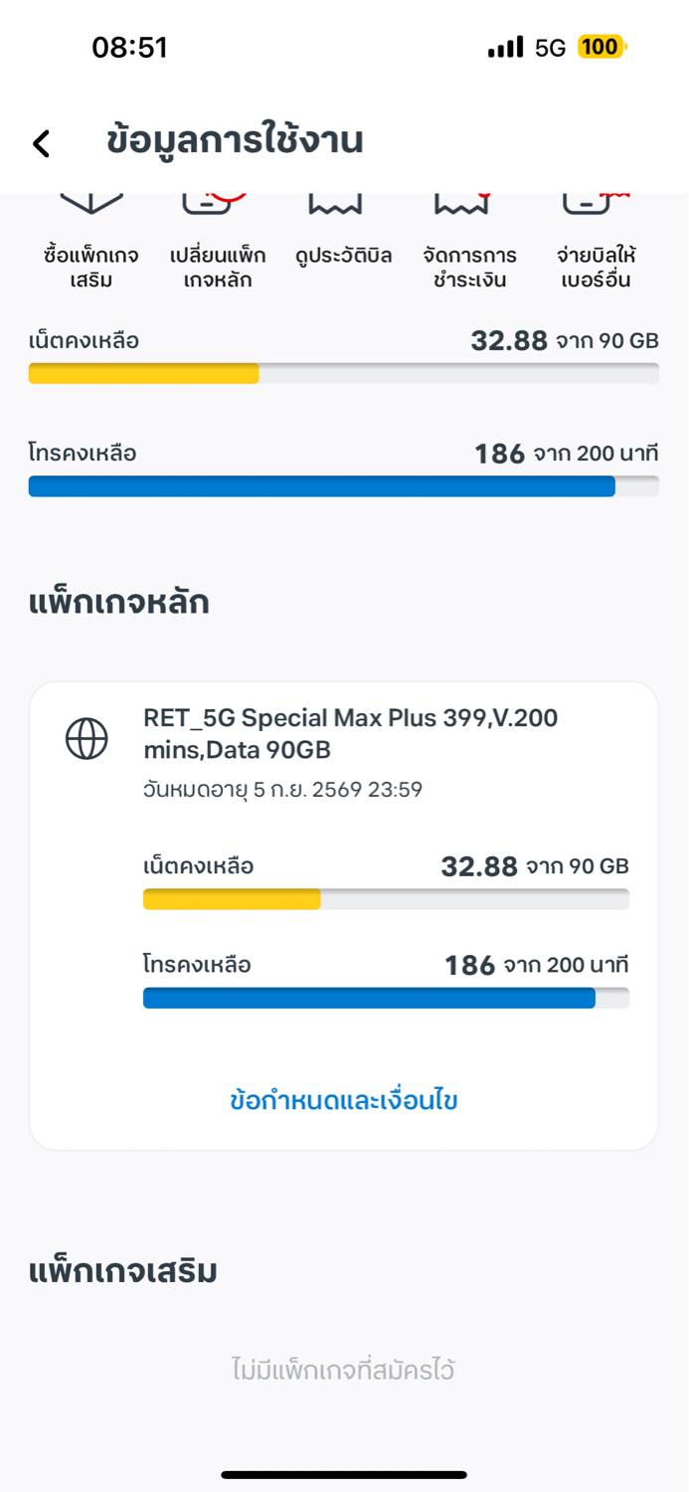The image size is (689, 1492).
Task: Tap the back arrow in header
Action: (41, 143)
